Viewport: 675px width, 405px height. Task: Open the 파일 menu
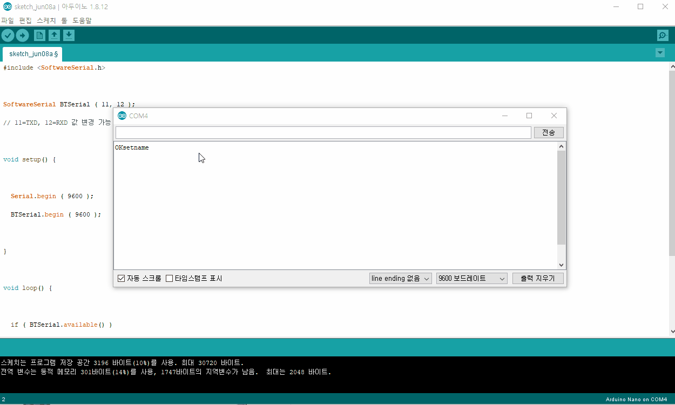[x=7, y=21]
